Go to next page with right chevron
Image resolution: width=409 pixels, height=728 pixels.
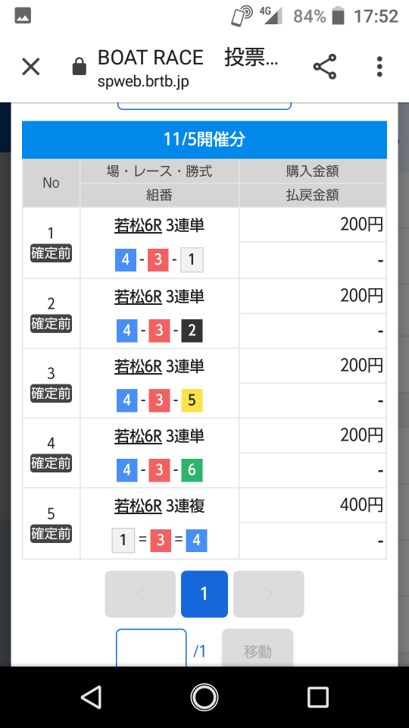[268, 594]
